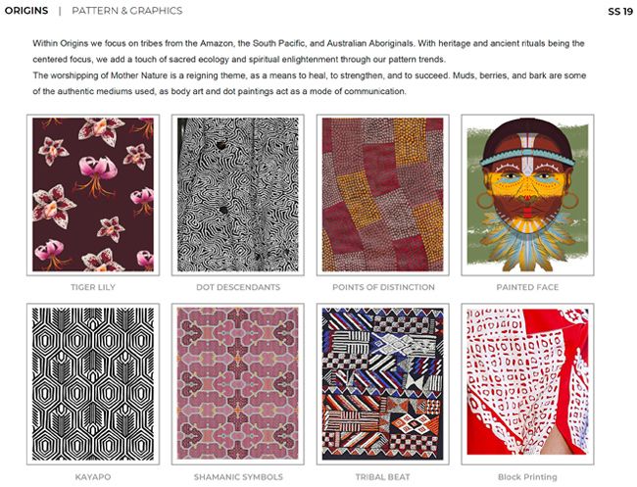The width and height of the screenshot is (637, 487).
Task: Click the Block Printing caption text
Action: [x=527, y=477]
